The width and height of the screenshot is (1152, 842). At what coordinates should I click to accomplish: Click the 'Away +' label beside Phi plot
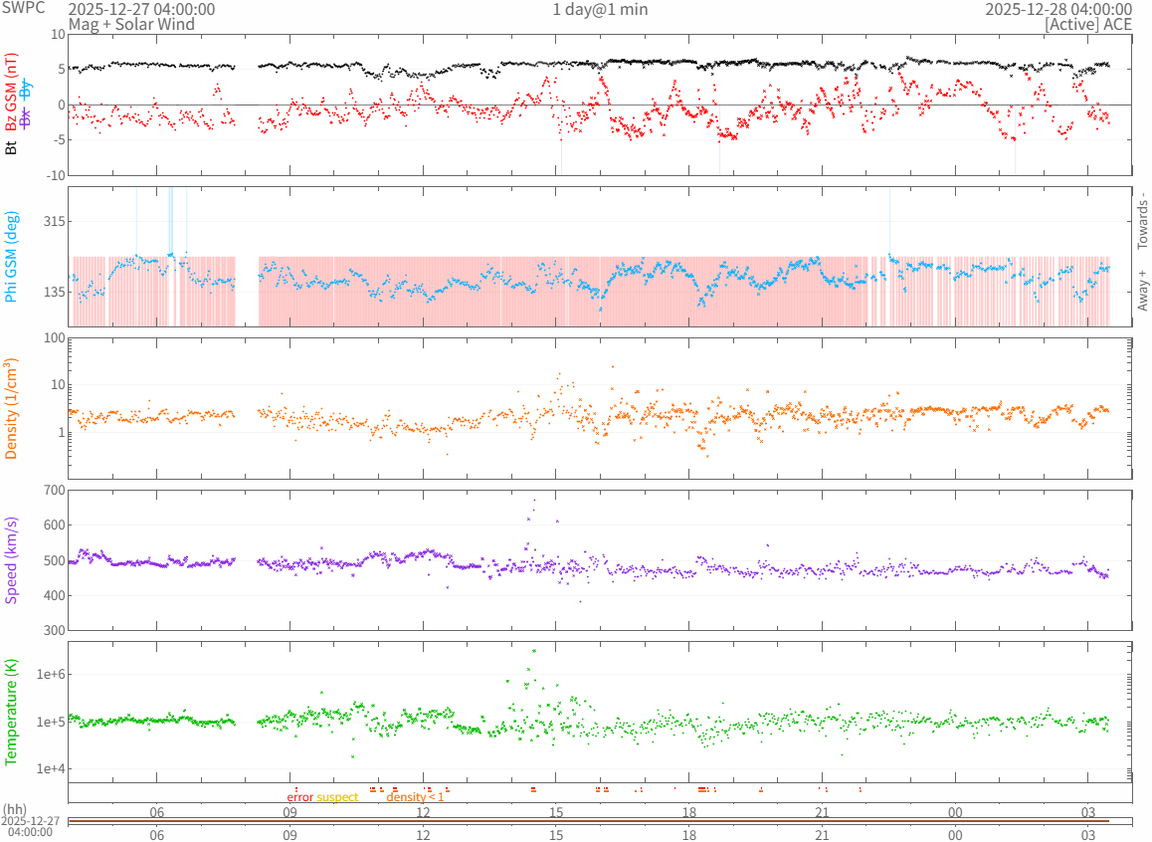pyautogui.click(x=1142, y=290)
